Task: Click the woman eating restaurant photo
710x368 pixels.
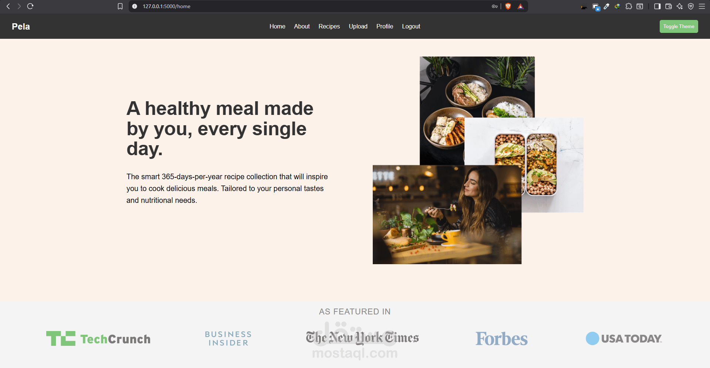Action: point(447,215)
